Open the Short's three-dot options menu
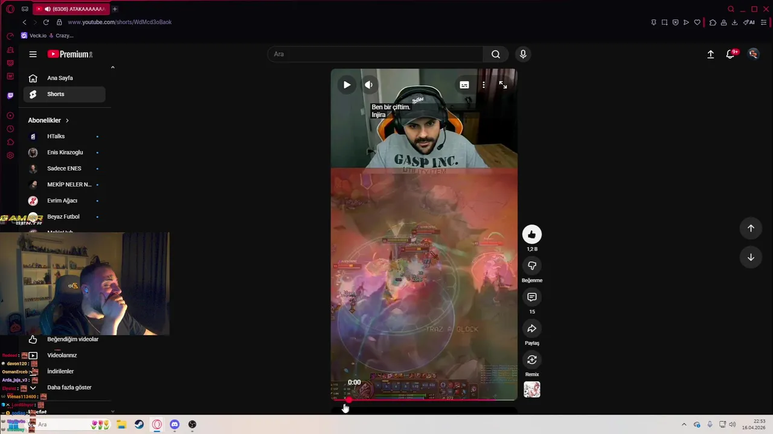The width and height of the screenshot is (773, 434). [483, 85]
